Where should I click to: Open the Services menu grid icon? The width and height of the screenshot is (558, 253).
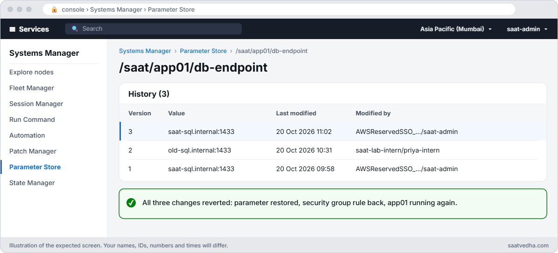13,29
